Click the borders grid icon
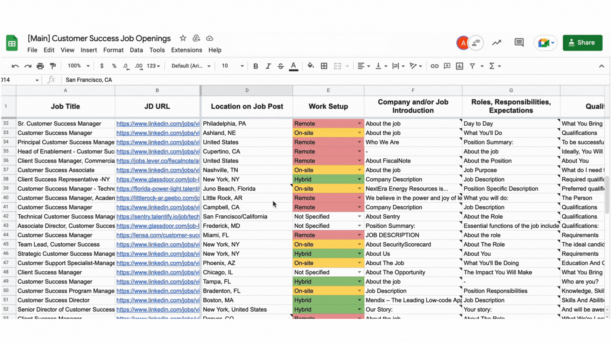This screenshot has height=343, width=611. coord(324,66)
